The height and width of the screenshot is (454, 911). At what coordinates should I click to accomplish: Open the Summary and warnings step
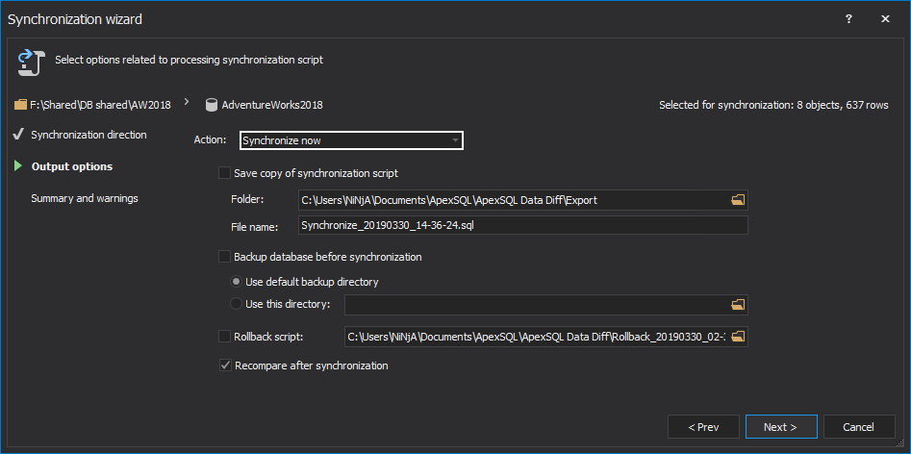[x=85, y=198]
